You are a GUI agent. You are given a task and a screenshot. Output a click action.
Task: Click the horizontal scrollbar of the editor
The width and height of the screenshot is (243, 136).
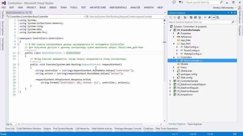81,124
